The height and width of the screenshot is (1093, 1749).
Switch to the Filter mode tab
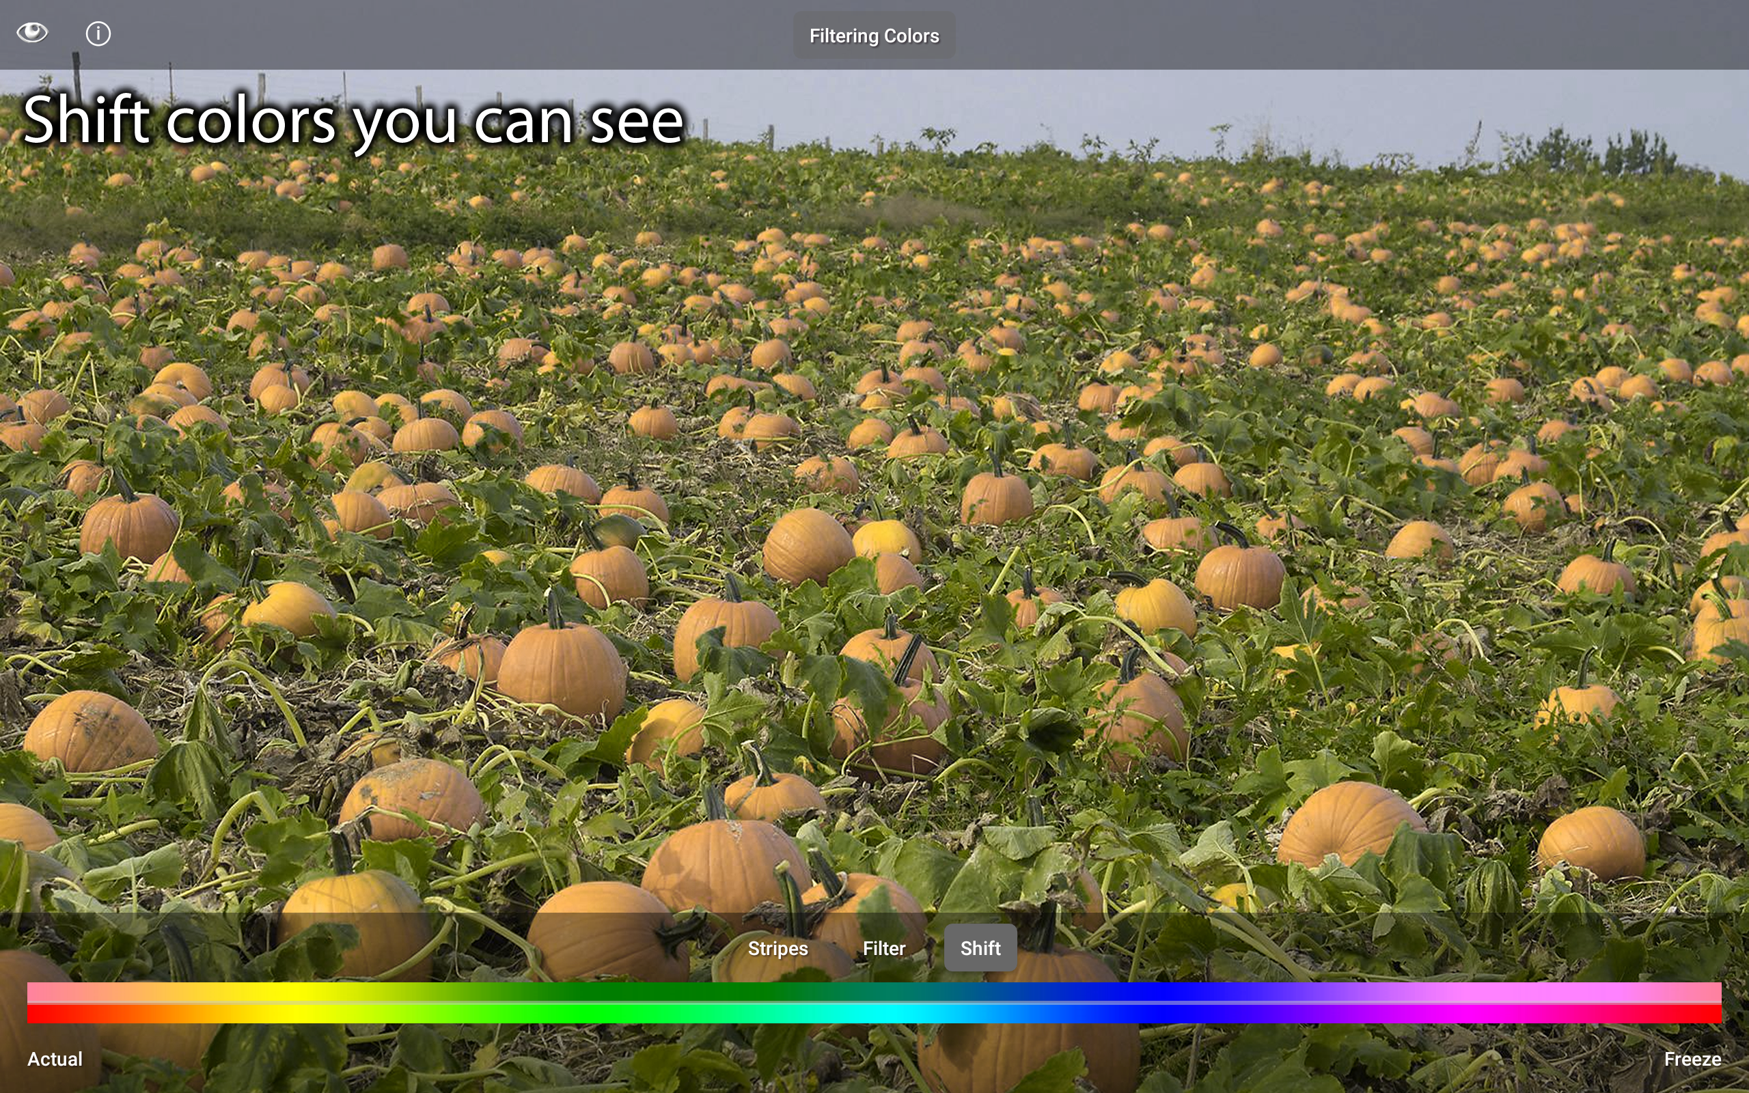(x=884, y=948)
